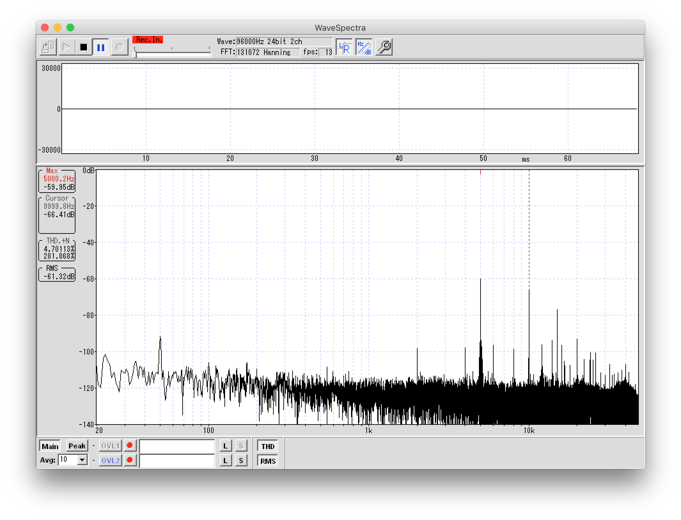Click the Play triangle button
Viewport: 681px width, 520px height.
tap(67, 47)
